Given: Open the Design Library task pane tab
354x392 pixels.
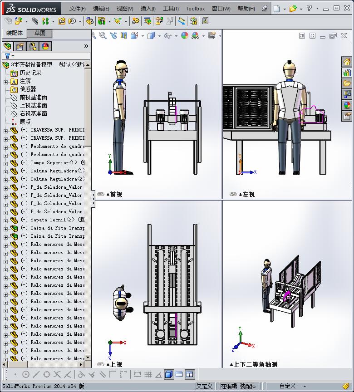Looking at the screenshot, I should point(347,73).
